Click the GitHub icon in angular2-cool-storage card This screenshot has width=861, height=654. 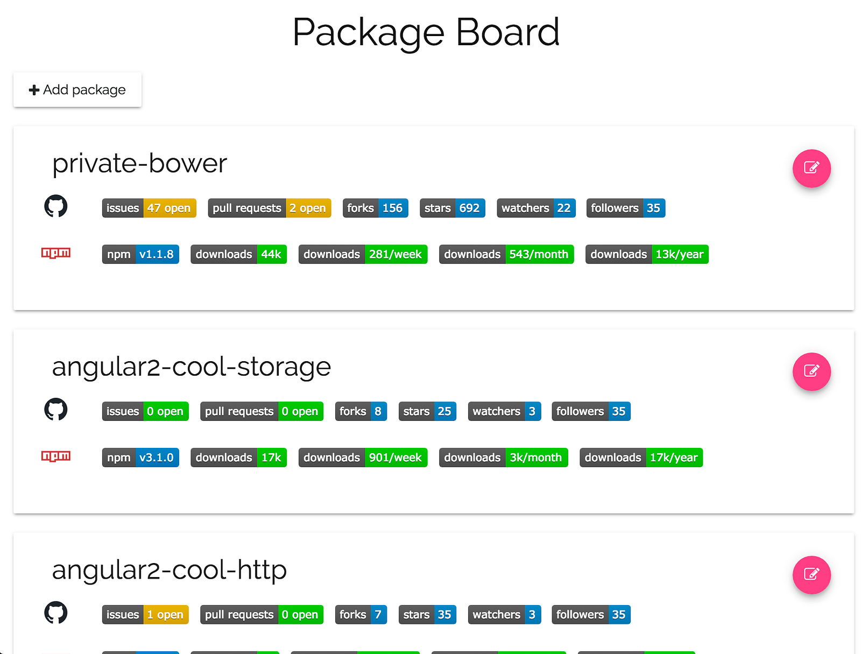(x=56, y=410)
